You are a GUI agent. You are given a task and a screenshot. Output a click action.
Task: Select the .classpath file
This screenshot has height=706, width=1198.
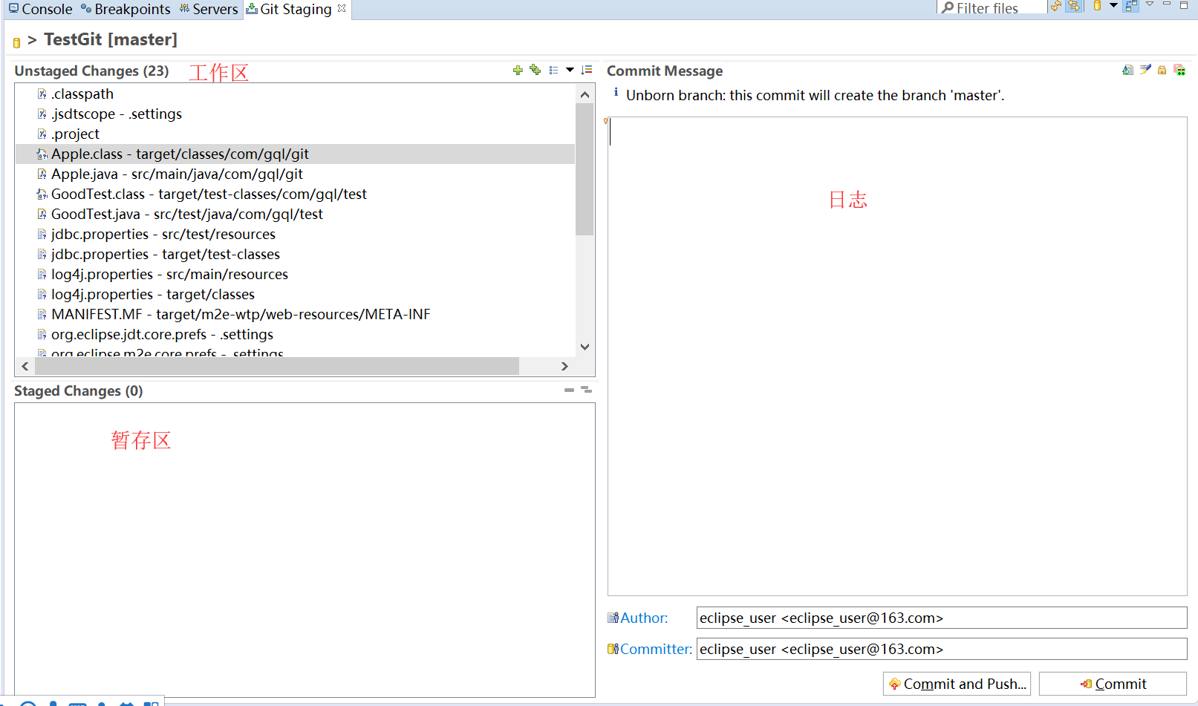click(x=82, y=94)
